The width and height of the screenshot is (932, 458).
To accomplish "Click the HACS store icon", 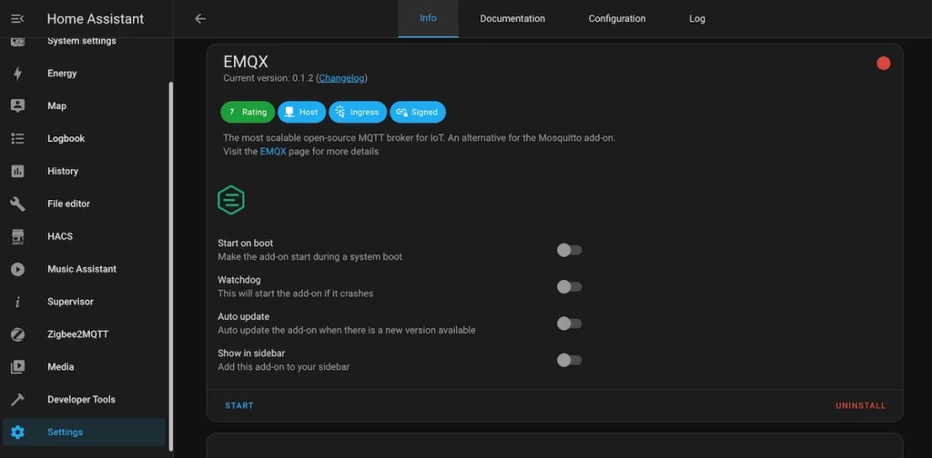I will (17, 236).
